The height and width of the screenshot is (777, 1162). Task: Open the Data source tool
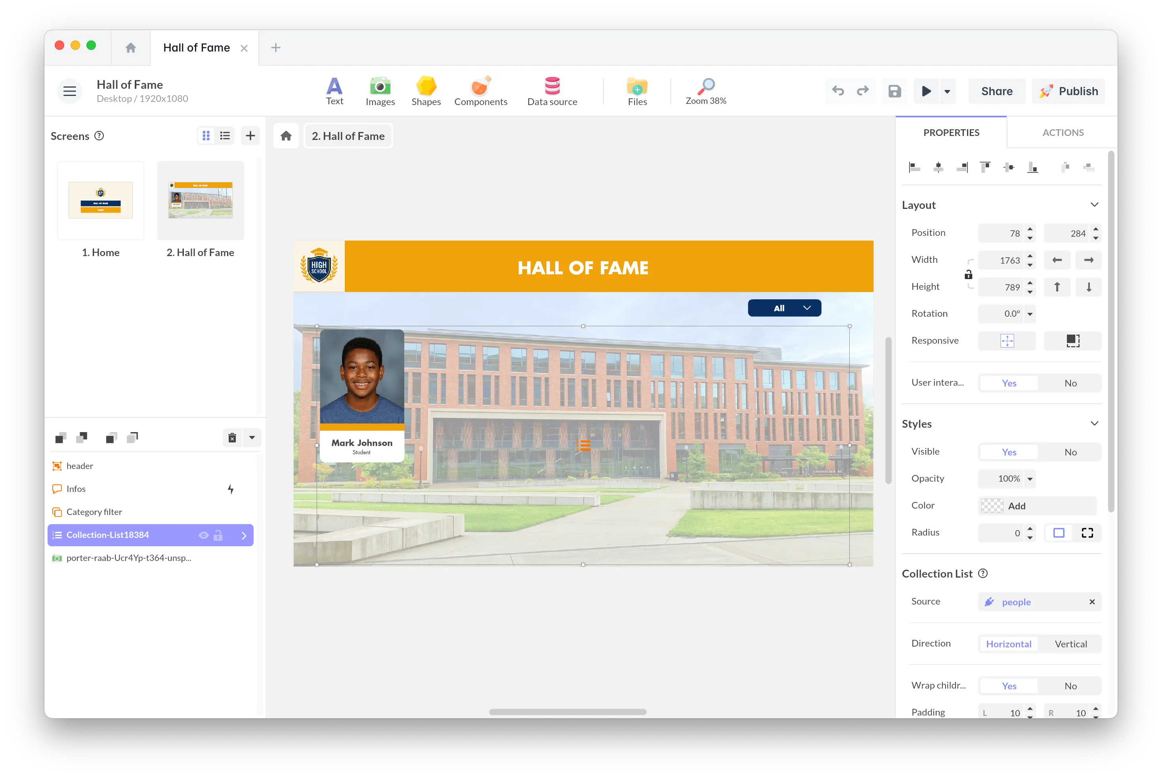click(552, 91)
